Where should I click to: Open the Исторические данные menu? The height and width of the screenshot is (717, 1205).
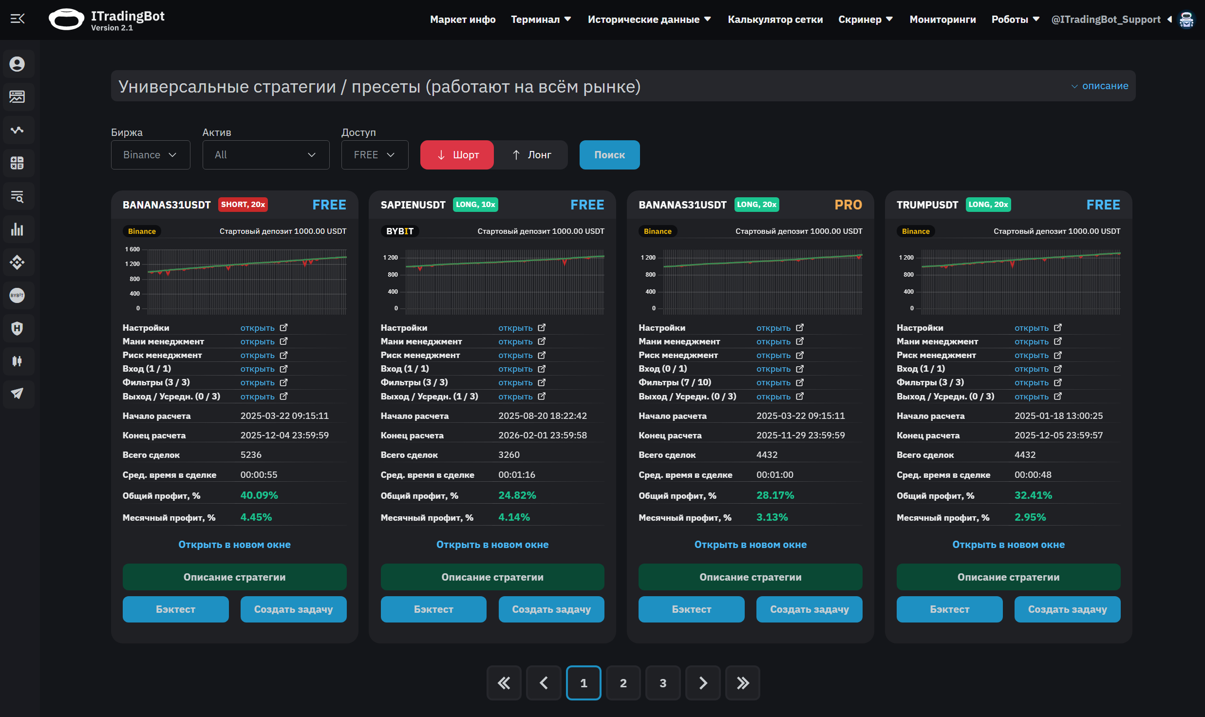[x=649, y=19]
